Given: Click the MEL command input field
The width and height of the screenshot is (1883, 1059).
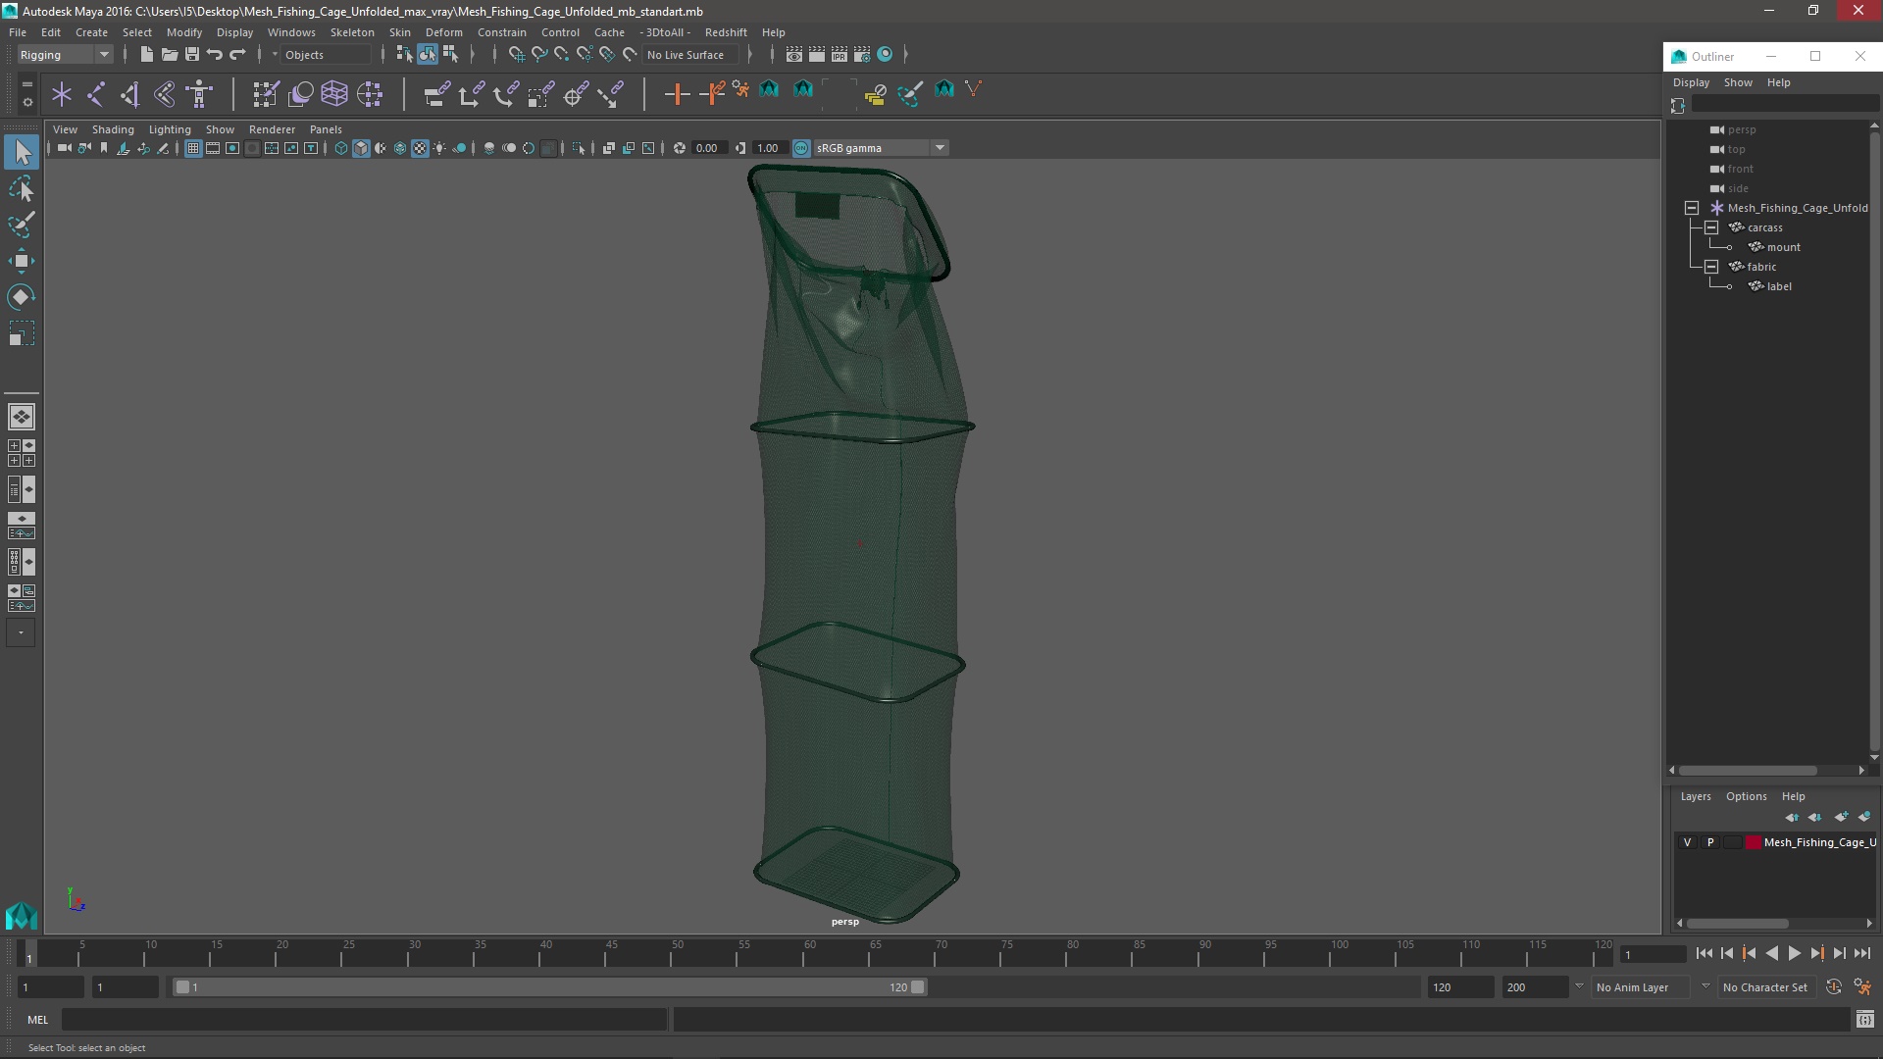Looking at the screenshot, I should [x=364, y=1020].
